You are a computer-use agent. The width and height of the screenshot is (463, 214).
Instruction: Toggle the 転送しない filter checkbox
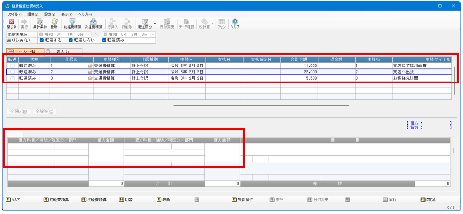[x=71, y=40]
